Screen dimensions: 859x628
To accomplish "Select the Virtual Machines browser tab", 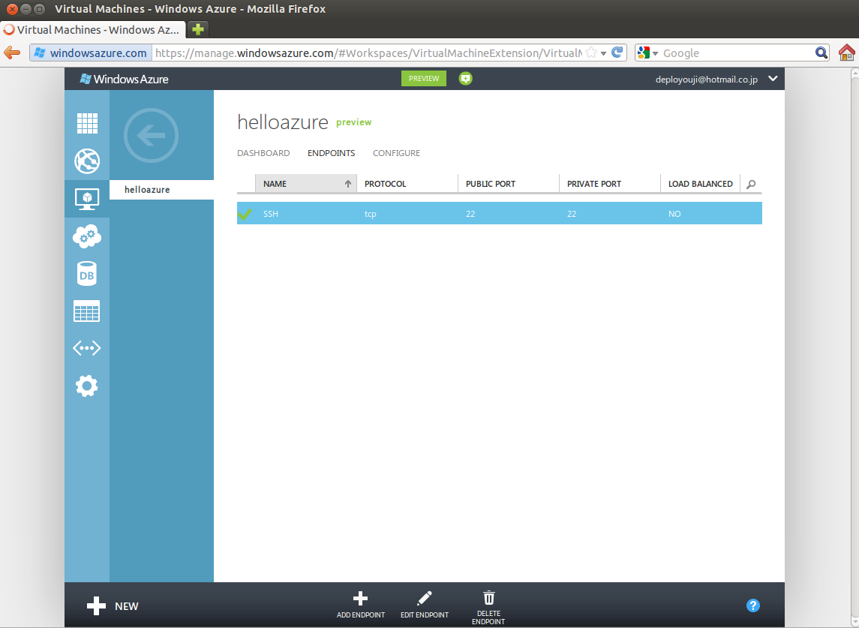I will pos(92,29).
